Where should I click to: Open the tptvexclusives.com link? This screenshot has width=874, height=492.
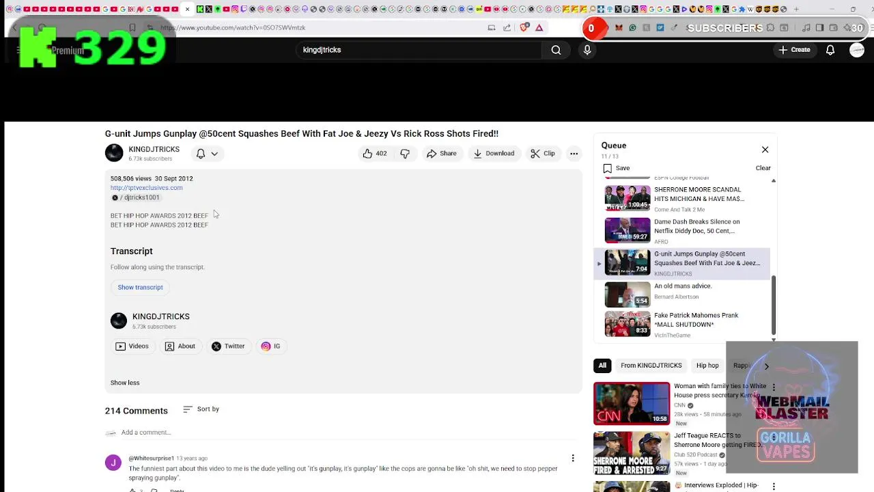point(146,188)
